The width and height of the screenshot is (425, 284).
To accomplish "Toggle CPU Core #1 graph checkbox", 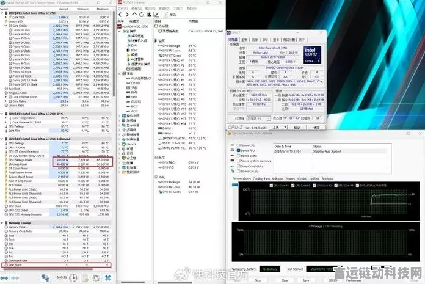I will (x=271, y=185).
